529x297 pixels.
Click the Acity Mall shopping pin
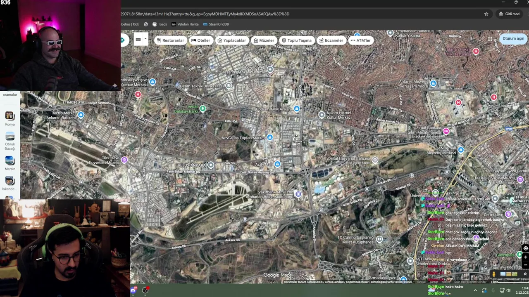click(x=277, y=164)
